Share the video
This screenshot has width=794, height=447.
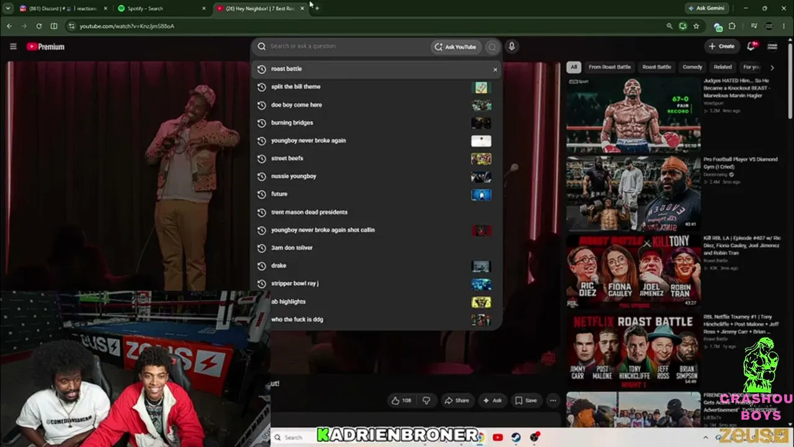point(457,400)
